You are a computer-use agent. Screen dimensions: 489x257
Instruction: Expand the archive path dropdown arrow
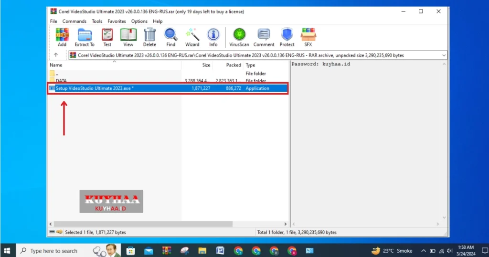[x=444, y=55]
